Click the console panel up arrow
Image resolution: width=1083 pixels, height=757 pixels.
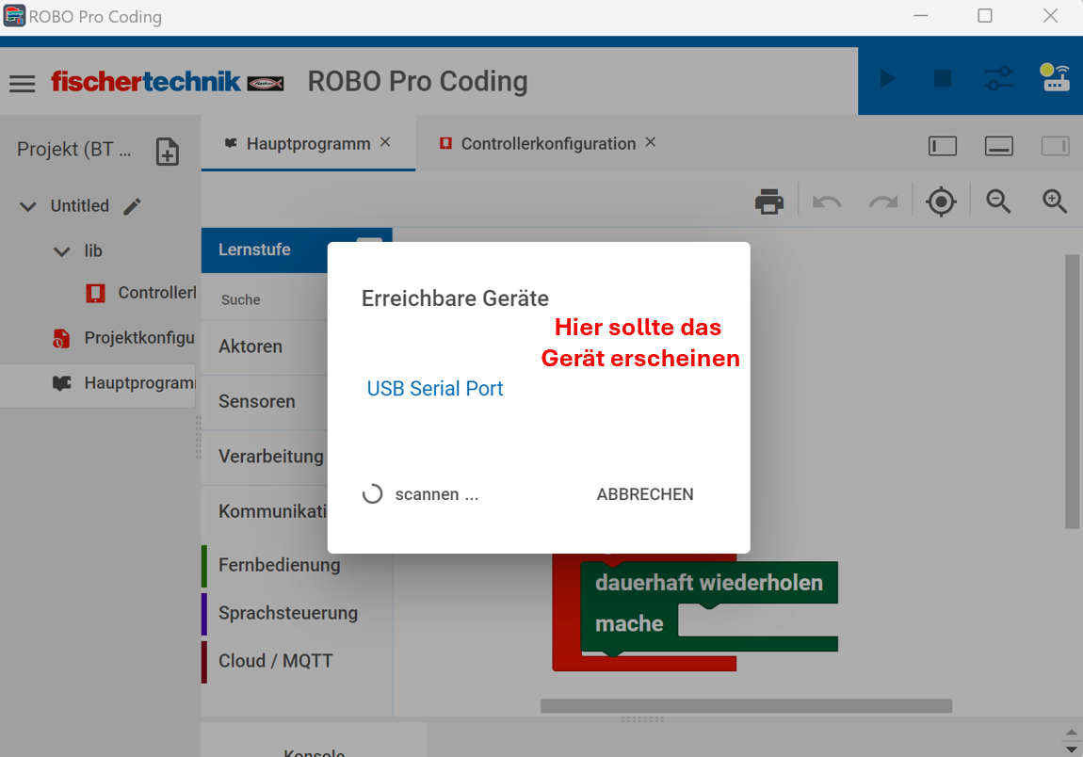[x=1072, y=733]
